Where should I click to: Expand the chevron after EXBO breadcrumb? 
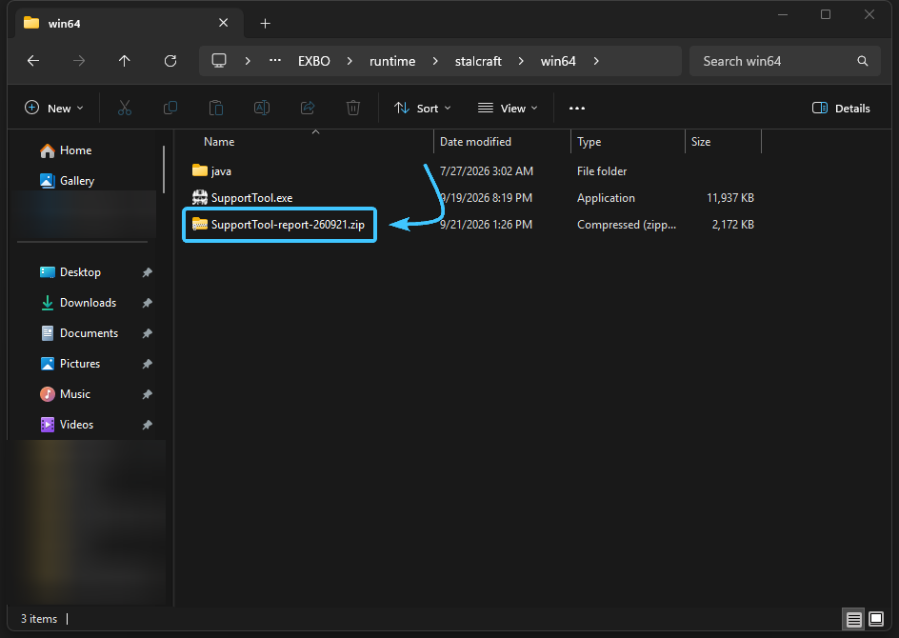tap(350, 61)
